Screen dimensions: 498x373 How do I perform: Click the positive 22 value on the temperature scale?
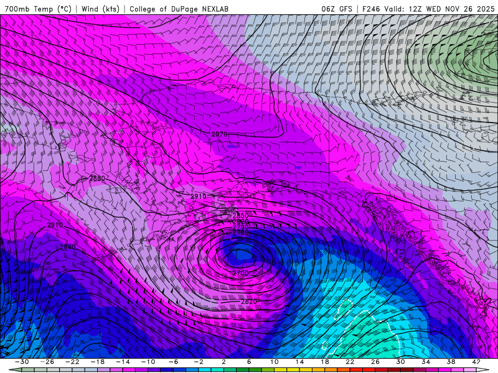click(x=350, y=362)
